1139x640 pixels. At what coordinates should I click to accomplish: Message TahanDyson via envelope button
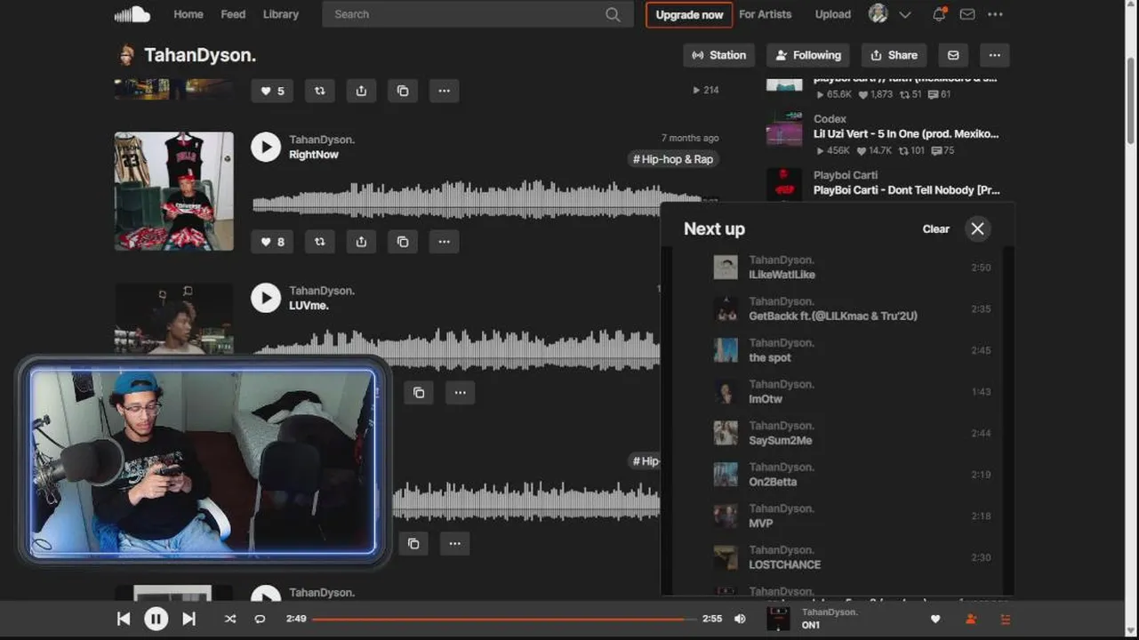[x=953, y=55]
